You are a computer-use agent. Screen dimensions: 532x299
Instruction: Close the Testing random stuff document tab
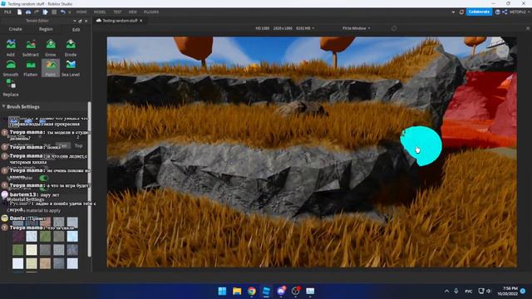[x=141, y=21]
